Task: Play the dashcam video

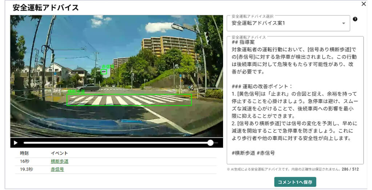Action: click(16, 143)
